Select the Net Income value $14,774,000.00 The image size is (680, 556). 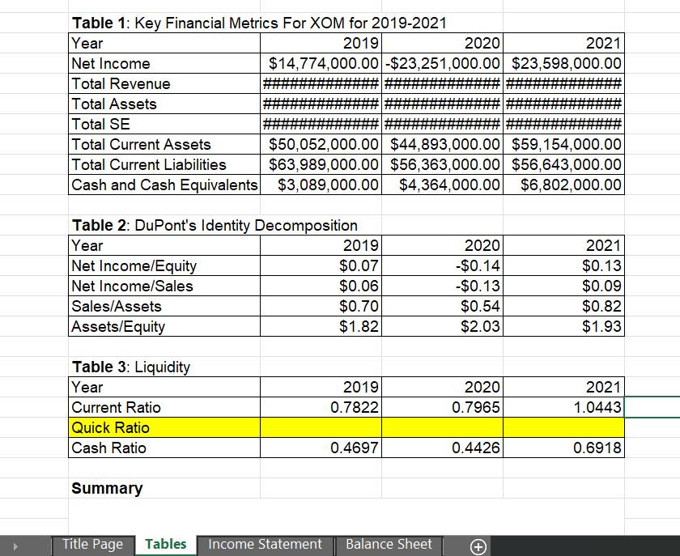click(x=320, y=63)
